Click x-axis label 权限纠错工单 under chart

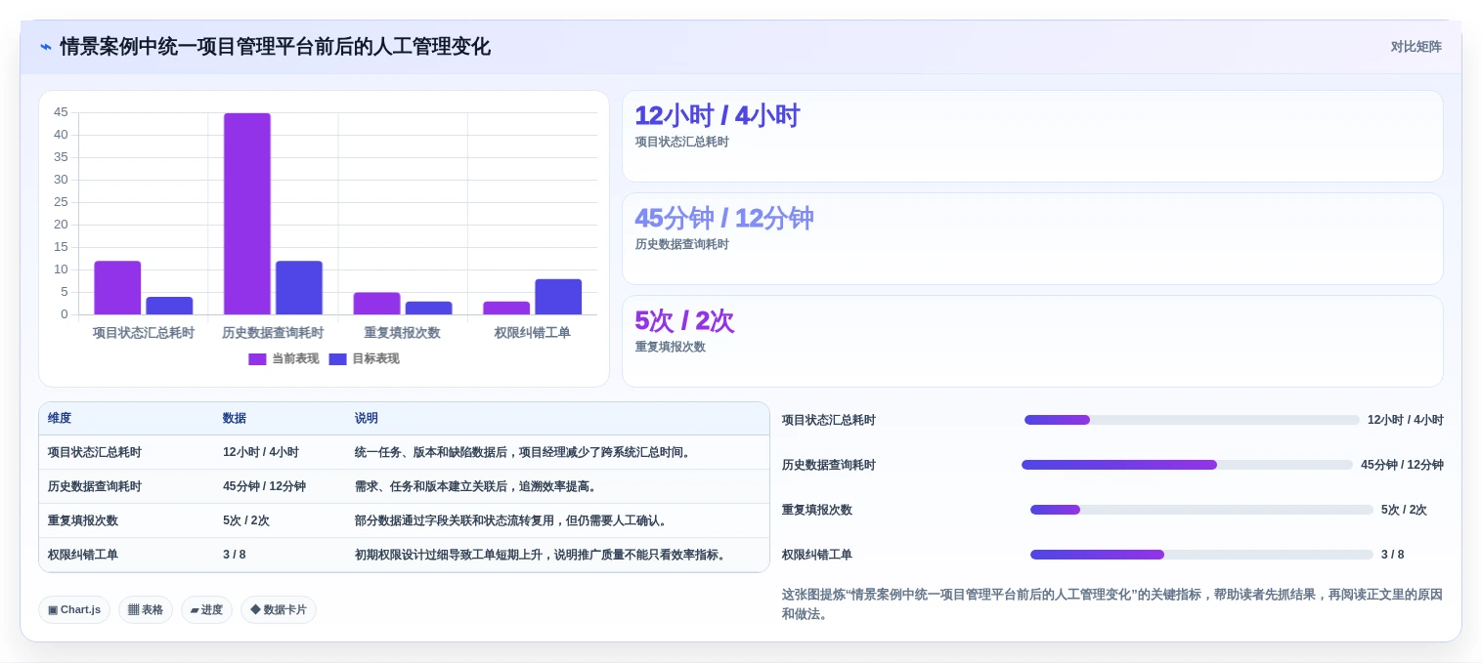pyautogui.click(x=533, y=333)
